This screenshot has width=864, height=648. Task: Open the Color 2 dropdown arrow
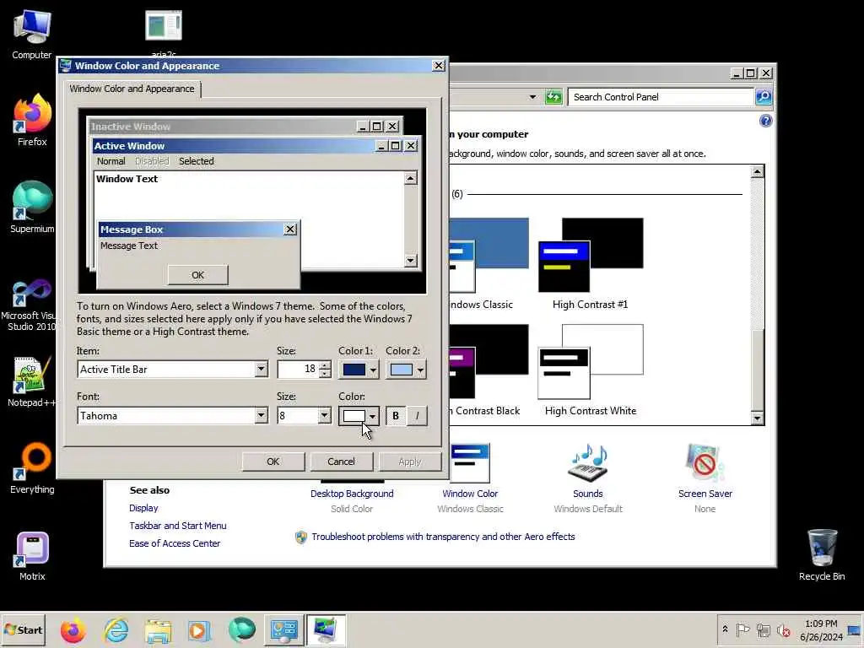420,370
